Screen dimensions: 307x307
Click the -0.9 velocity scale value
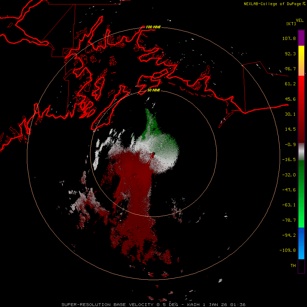tap(290, 145)
